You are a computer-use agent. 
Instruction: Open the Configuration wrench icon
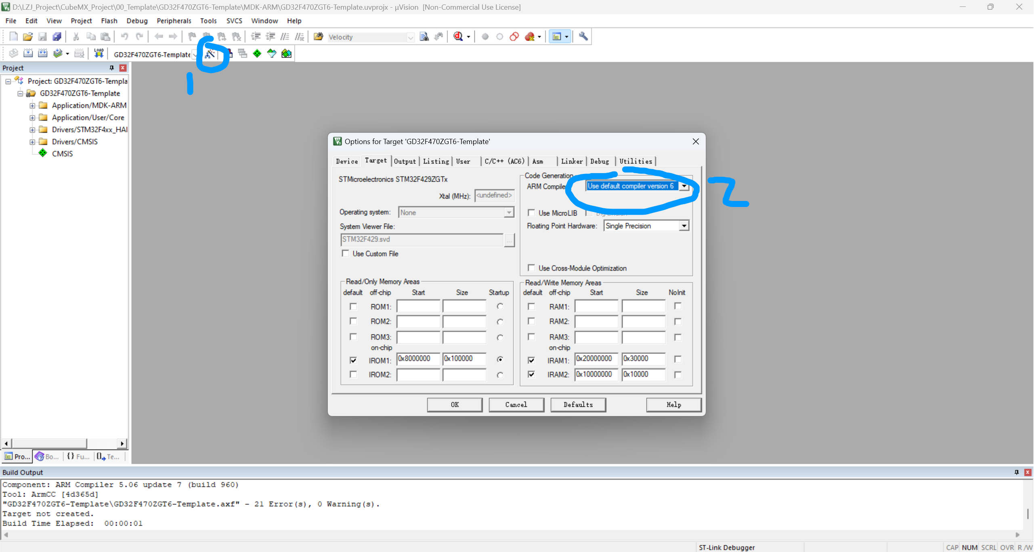[x=583, y=37]
